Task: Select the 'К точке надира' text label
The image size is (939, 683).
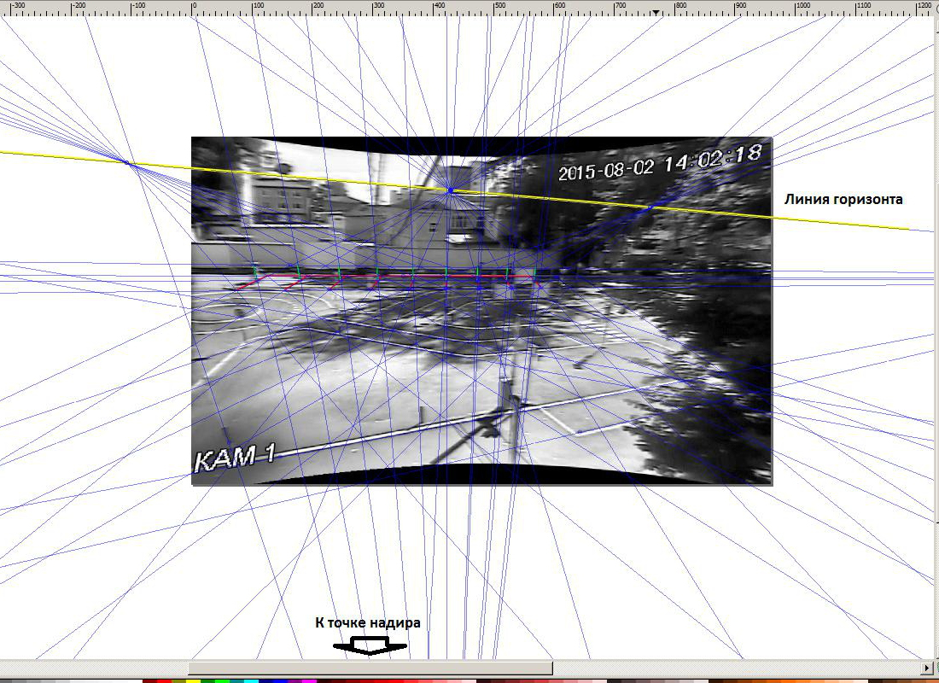Action: click(368, 623)
